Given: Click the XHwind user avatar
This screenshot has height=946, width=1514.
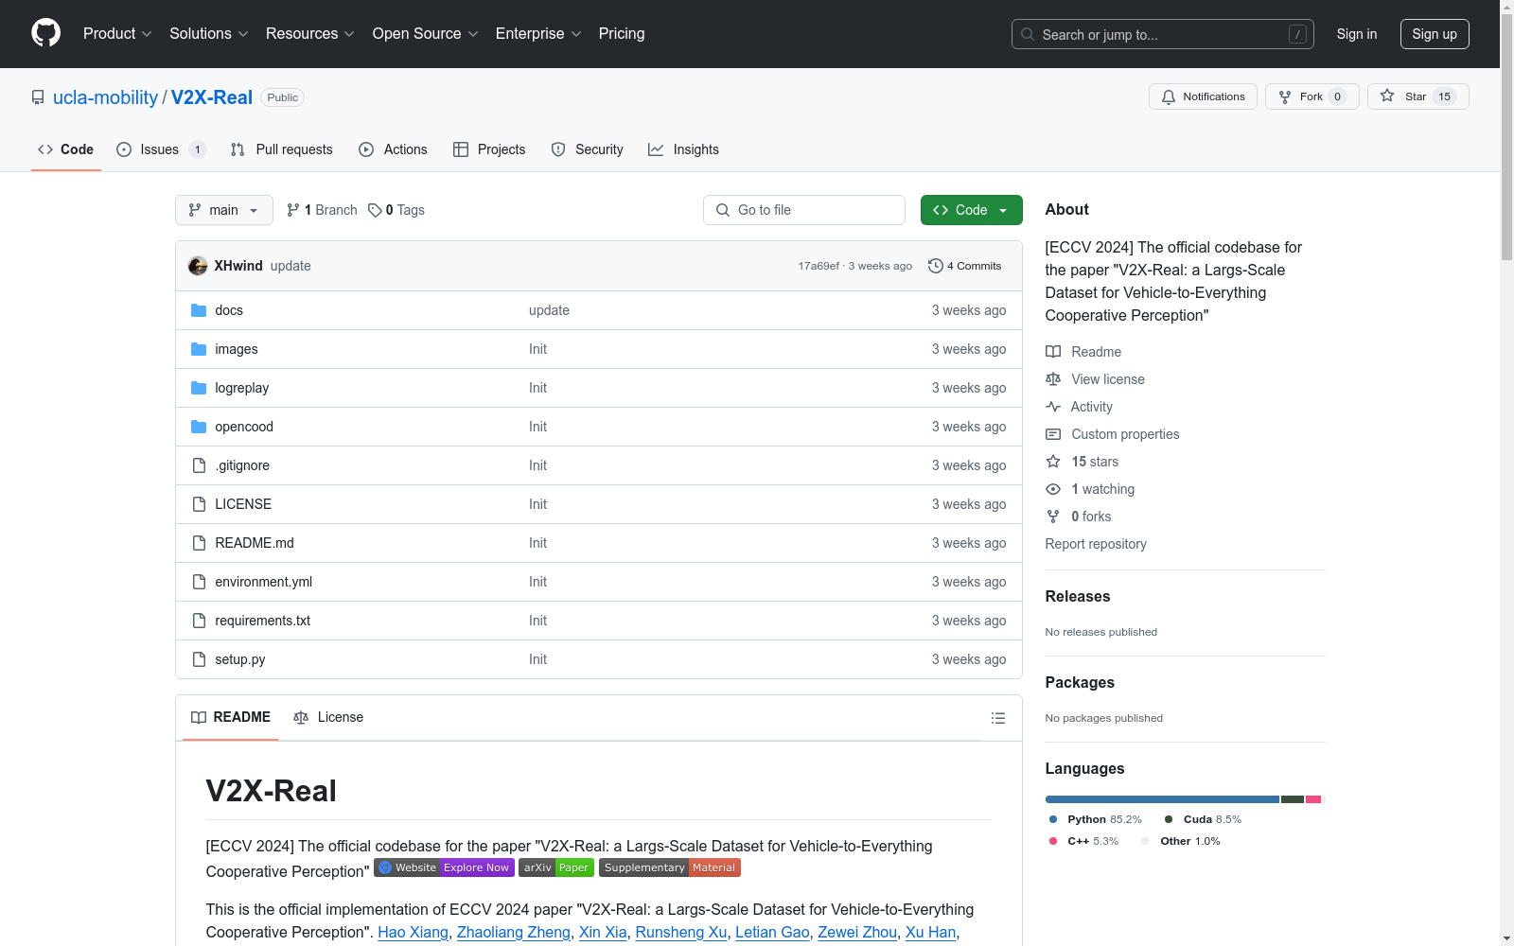Looking at the screenshot, I should coord(198,266).
